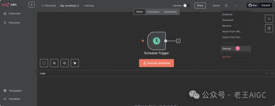Image resolution: width=275 pixels, height=106 pixels.
Task: Open Variables from the sidebar
Action: click(x=12, y=99)
